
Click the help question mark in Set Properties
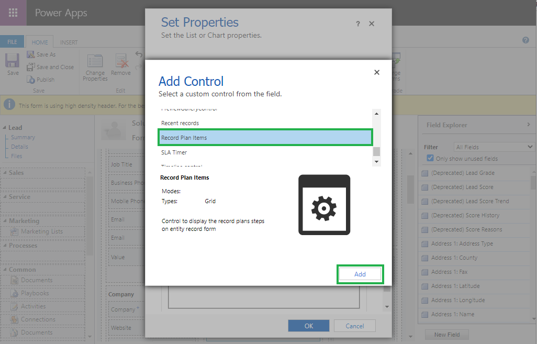pos(358,24)
